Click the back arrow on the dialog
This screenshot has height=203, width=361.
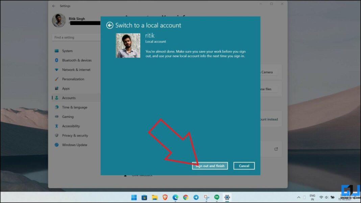click(x=110, y=25)
